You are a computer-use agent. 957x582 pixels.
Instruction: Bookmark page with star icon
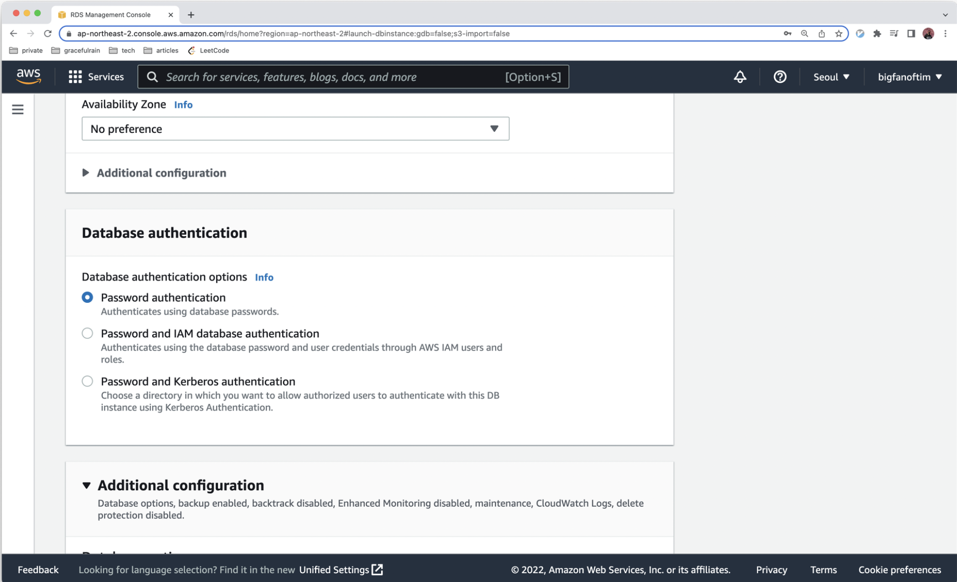838,33
